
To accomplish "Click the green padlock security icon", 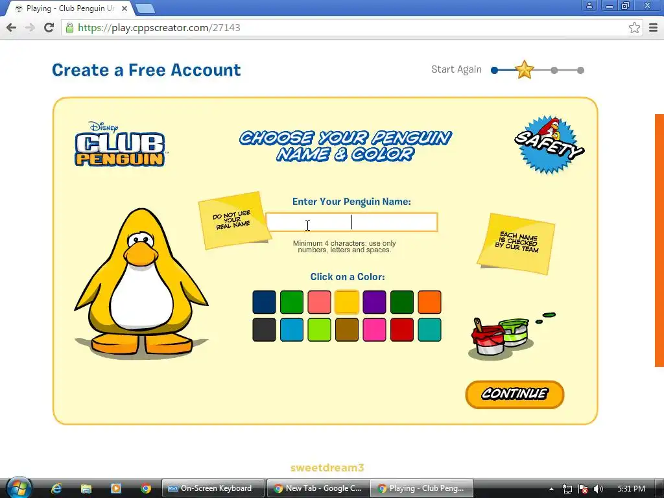I will point(69,28).
